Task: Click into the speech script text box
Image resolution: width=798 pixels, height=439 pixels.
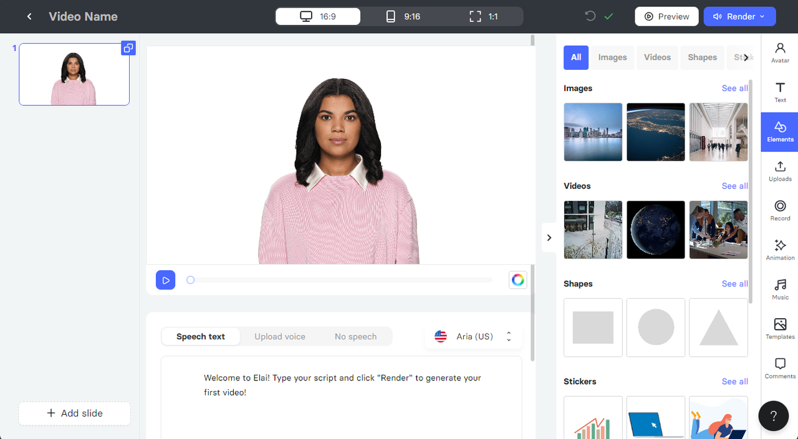Action: click(341, 397)
